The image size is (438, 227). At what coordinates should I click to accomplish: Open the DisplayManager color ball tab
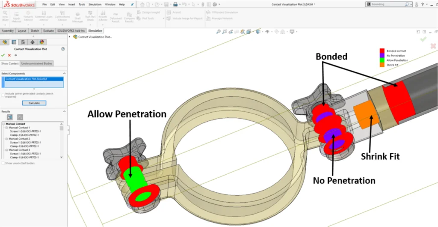tap(42, 42)
